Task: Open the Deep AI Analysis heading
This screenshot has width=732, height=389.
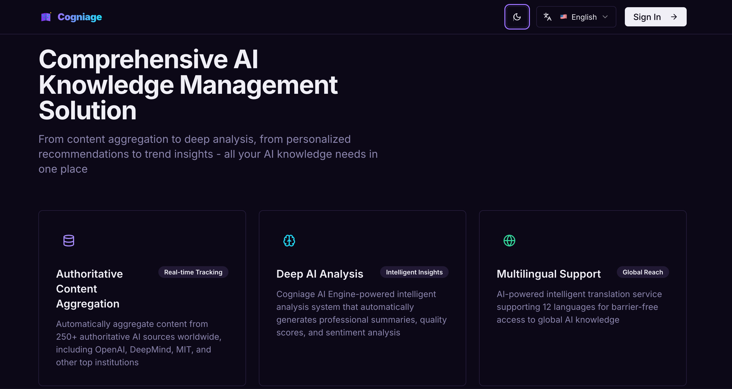Action: coord(320,274)
